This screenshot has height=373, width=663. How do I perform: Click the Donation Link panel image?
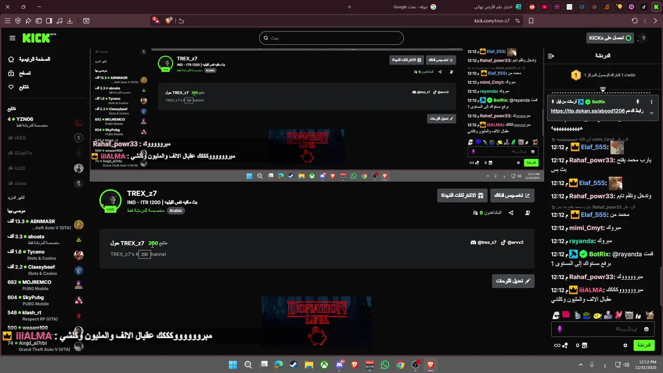click(316, 322)
